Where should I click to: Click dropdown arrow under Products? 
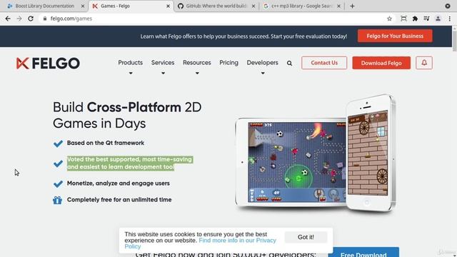[131, 73]
